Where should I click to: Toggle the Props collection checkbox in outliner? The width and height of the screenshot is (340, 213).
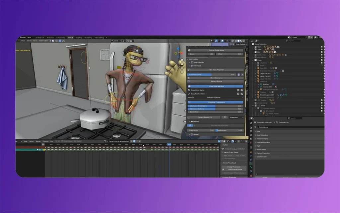point(321,60)
